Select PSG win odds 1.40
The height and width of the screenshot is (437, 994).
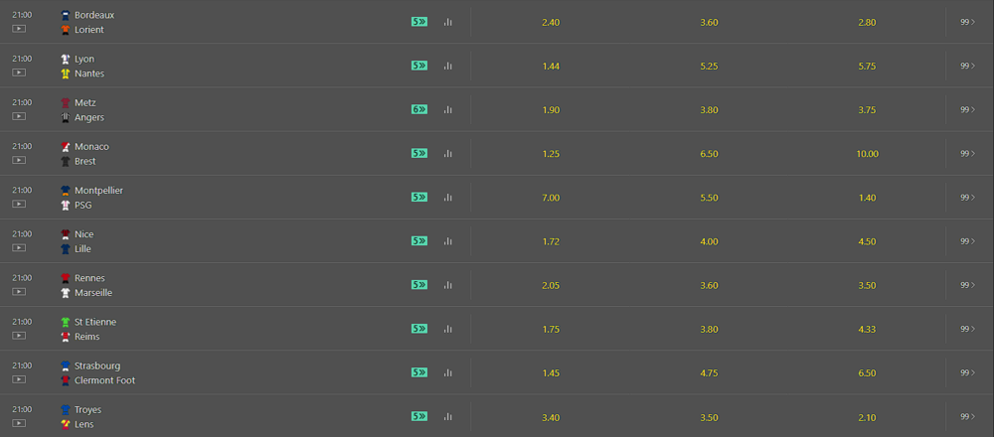pyautogui.click(x=867, y=198)
